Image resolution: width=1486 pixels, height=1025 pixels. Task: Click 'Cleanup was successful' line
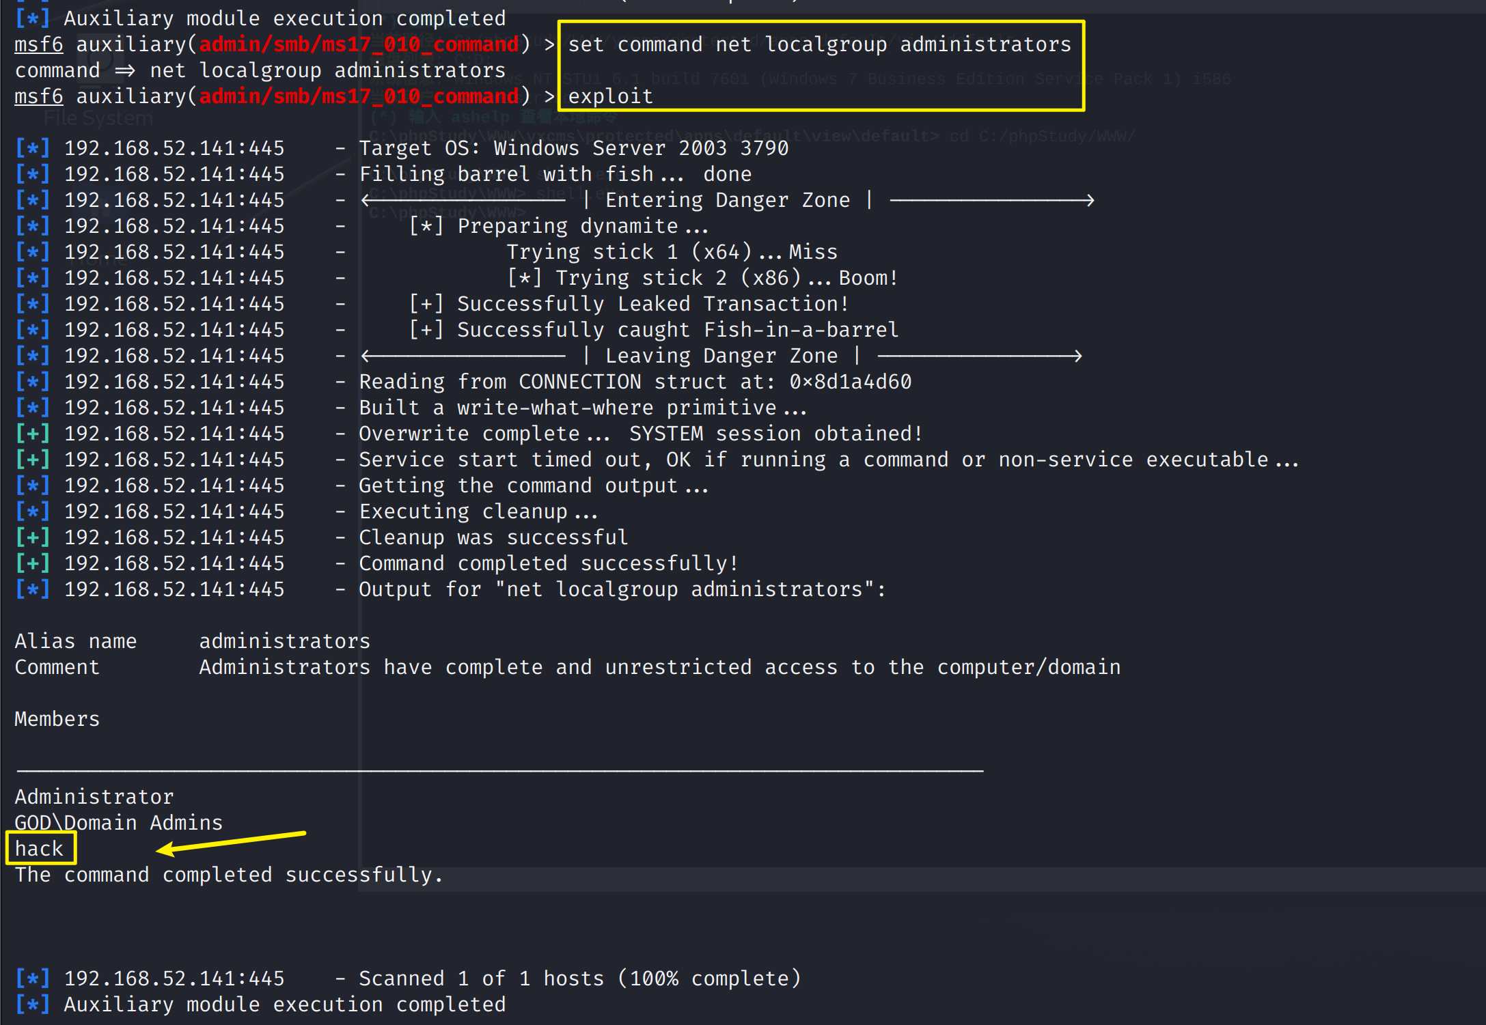pyautogui.click(x=493, y=537)
